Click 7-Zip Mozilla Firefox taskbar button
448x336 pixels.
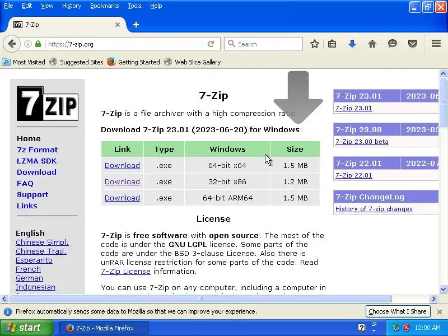[x=104, y=328]
